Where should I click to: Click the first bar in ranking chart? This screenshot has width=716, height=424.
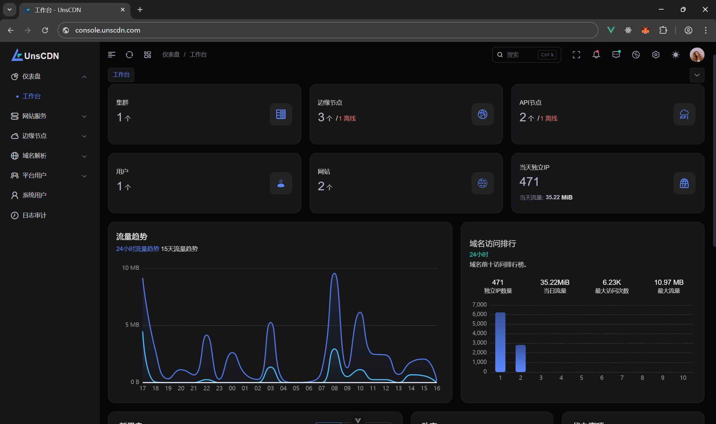(500, 342)
